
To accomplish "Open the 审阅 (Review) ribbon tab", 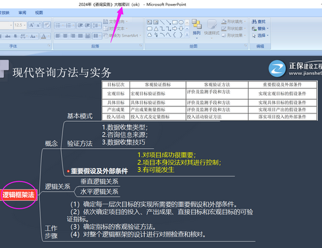I will [23, 13].
